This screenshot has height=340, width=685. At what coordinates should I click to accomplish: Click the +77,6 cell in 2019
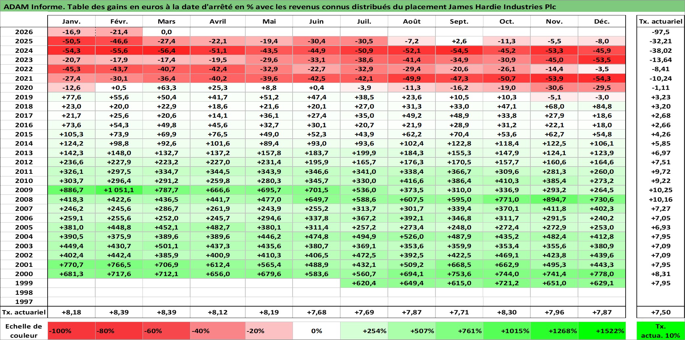coord(71,97)
